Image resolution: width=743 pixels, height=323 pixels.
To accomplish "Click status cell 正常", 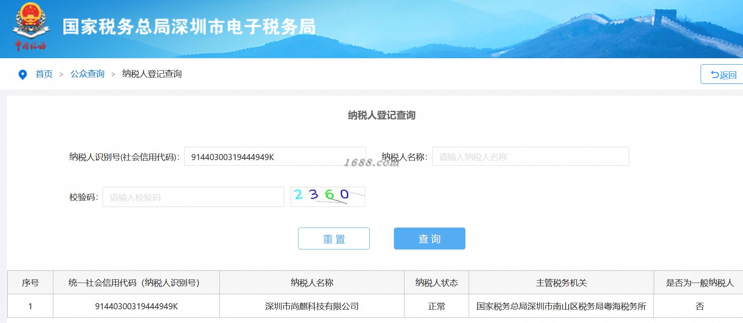I will 436,306.
